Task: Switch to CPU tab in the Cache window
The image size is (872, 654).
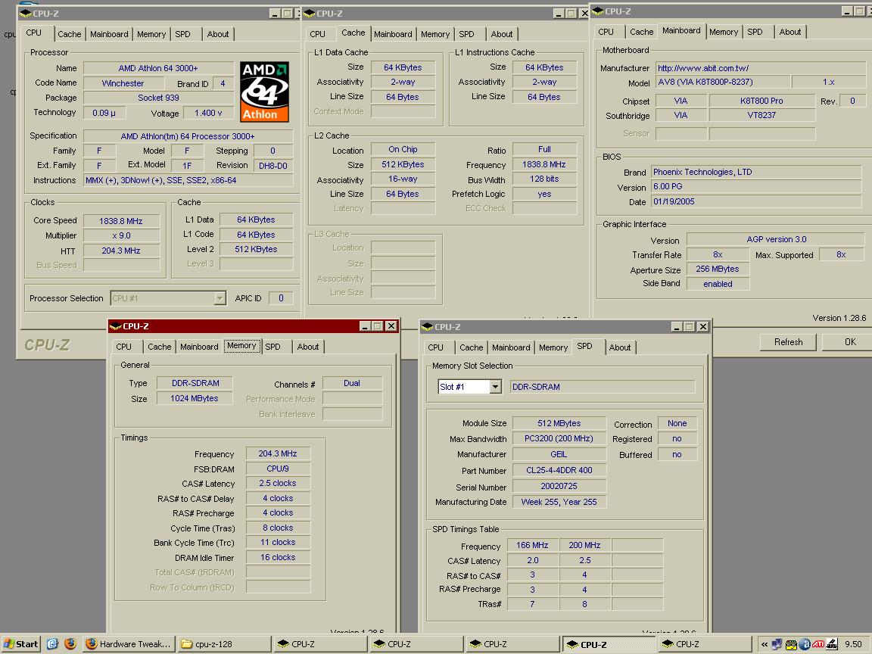Action: (318, 34)
